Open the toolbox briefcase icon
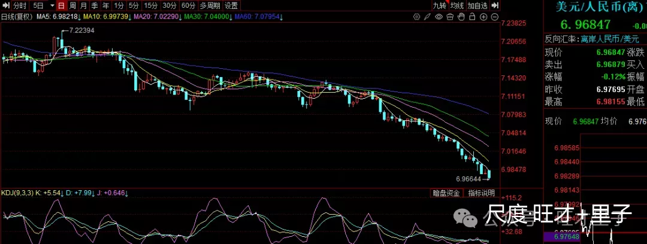Image resolution: width=647 pixels, height=244 pixels. (x=450, y=17)
